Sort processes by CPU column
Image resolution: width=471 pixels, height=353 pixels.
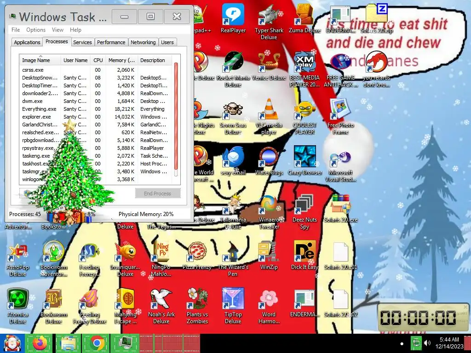(98, 60)
